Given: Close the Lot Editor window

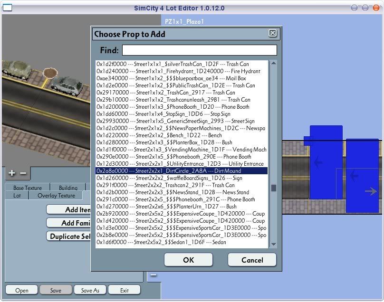Looking at the screenshot, I should click(376, 8).
